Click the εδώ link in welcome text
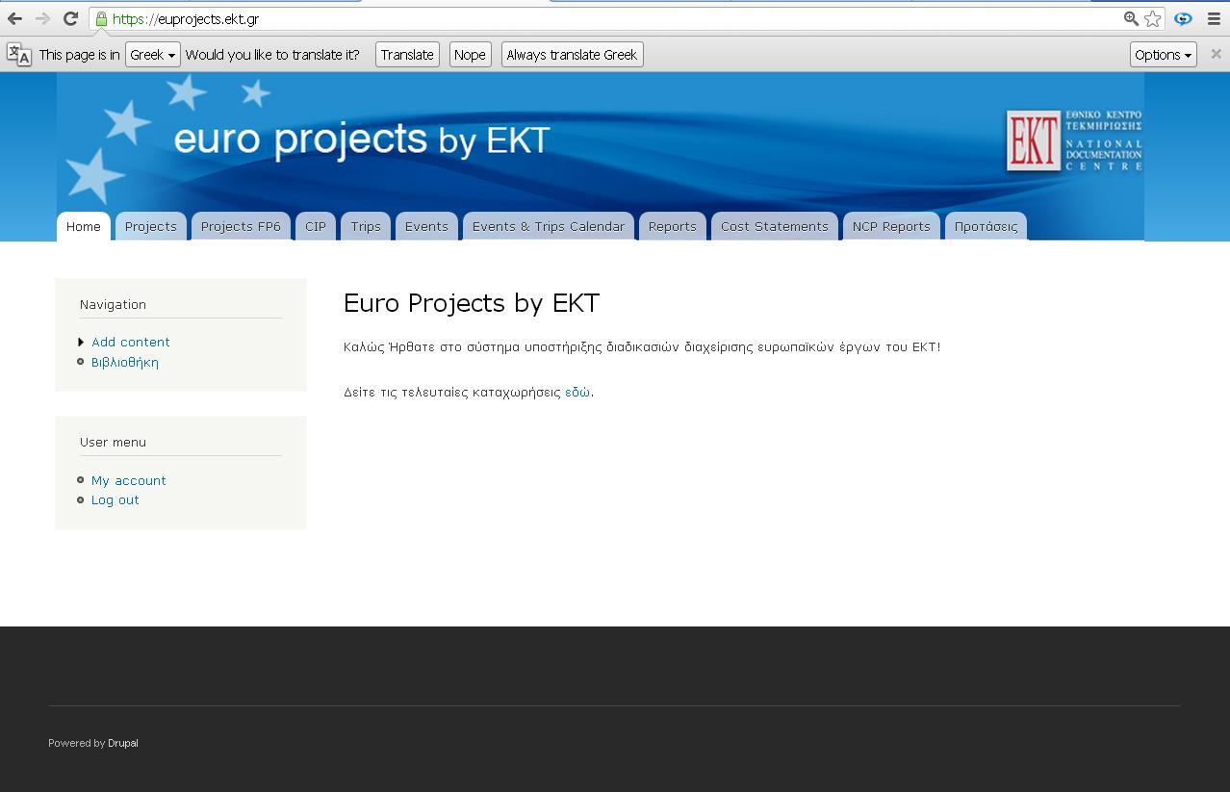1230x792 pixels. point(577,392)
